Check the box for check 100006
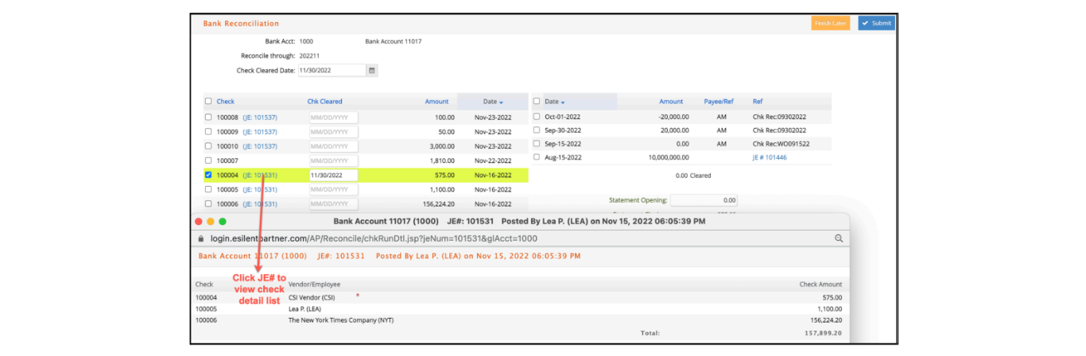The width and height of the screenshot is (1086, 356). coord(208,203)
